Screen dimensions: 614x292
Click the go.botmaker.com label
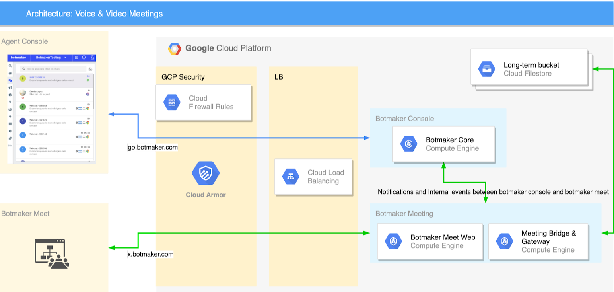point(153,148)
